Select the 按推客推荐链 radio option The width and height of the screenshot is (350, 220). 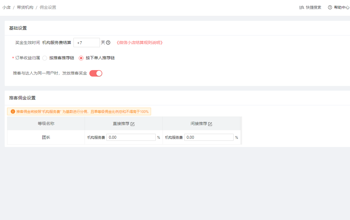(x=45, y=58)
